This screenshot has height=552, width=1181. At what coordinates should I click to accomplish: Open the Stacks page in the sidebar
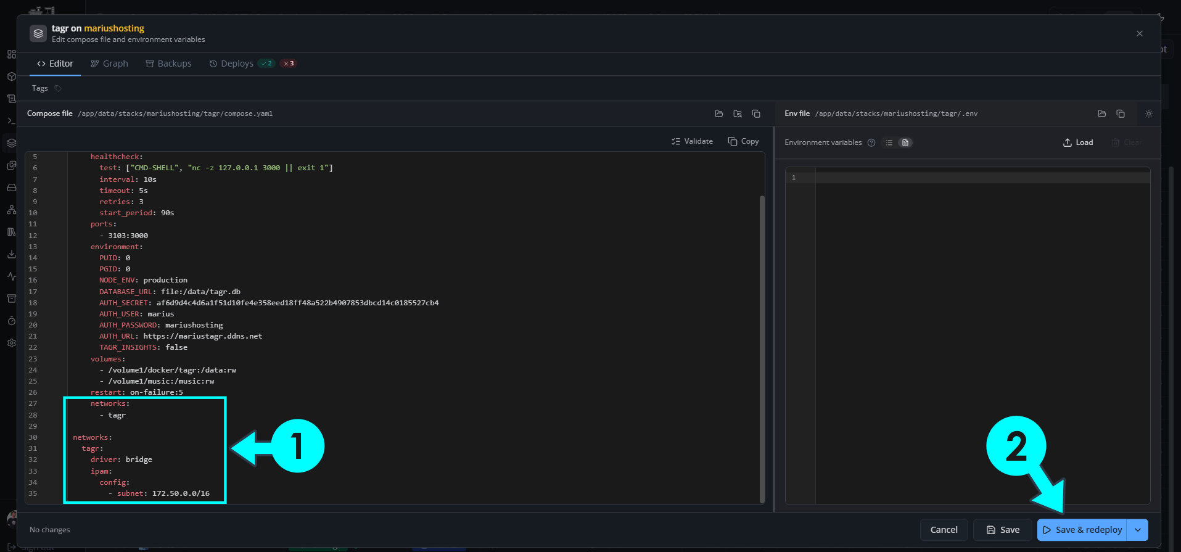point(11,143)
